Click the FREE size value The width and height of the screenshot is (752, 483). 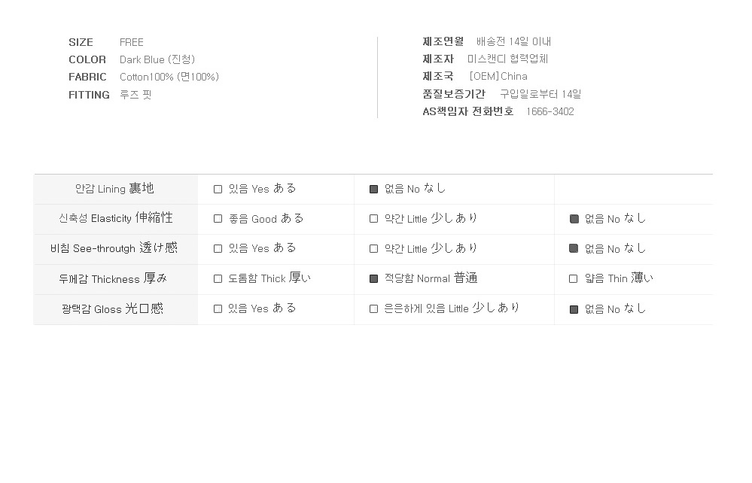132,42
